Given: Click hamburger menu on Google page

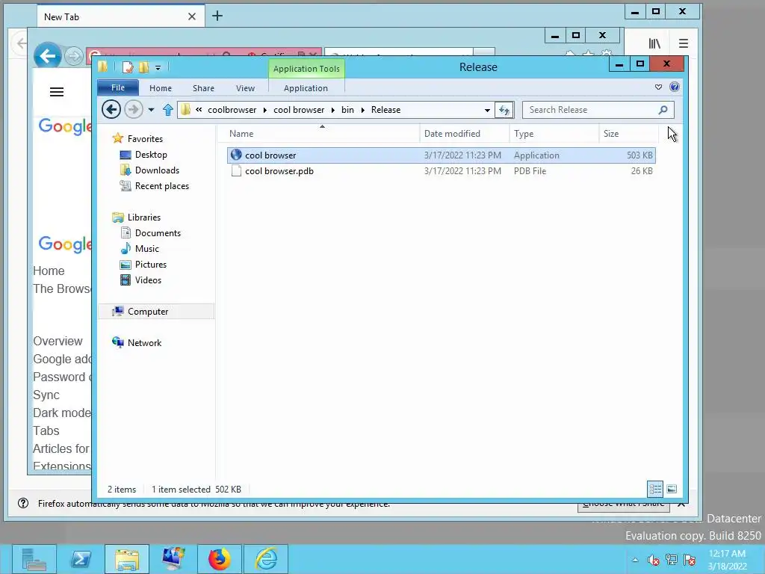Looking at the screenshot, I should 57,92.
